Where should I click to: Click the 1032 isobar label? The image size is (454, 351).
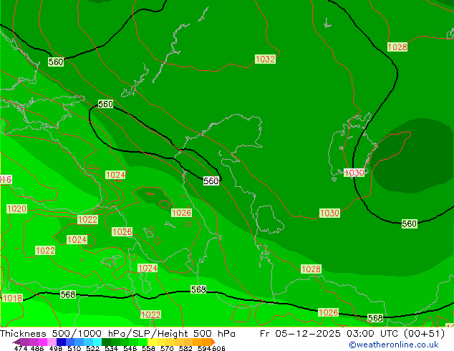(265, 59)
